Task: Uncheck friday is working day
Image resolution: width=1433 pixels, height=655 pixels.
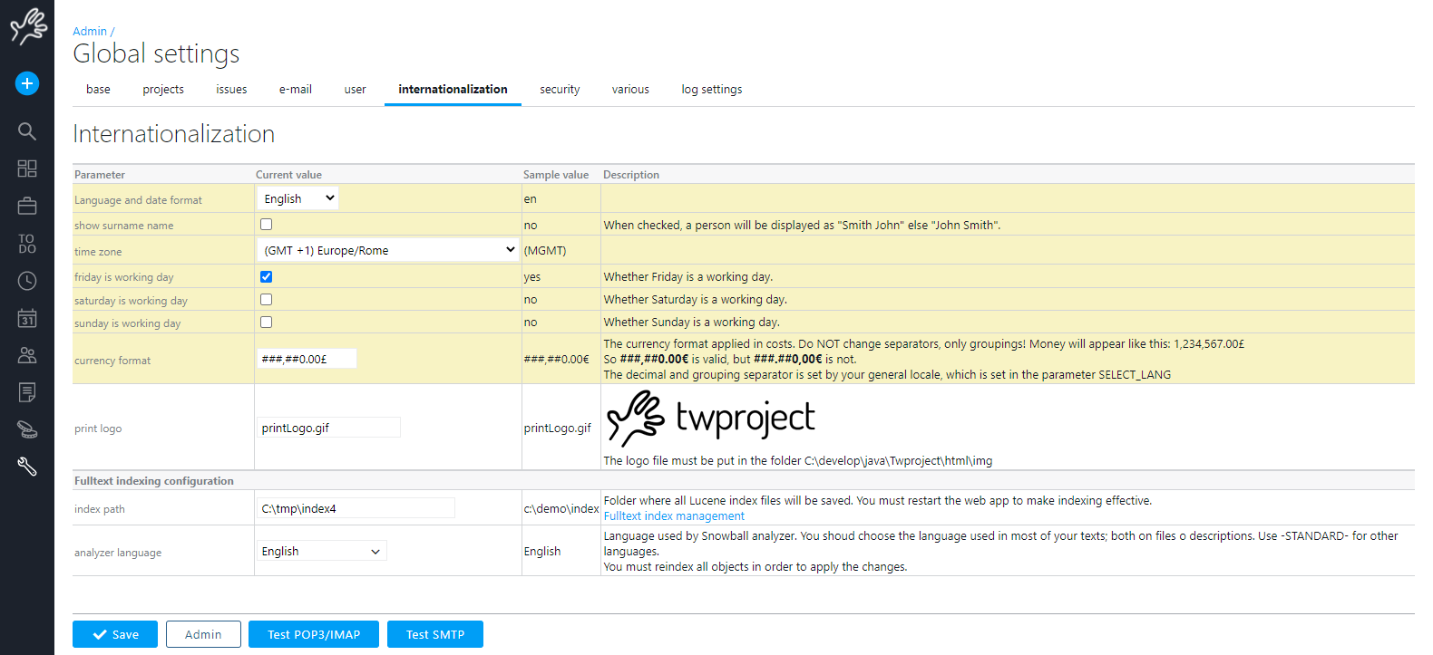Action: (266, 277)
